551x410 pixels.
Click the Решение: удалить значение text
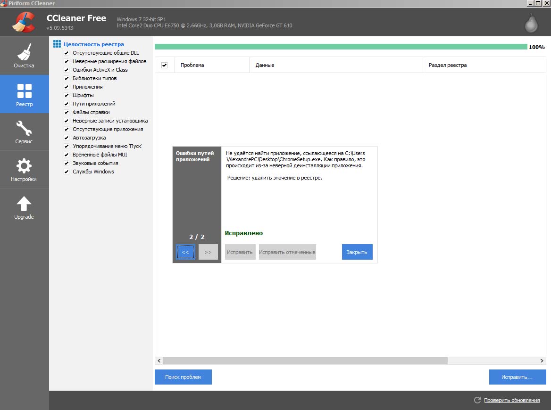coord(275,178)
